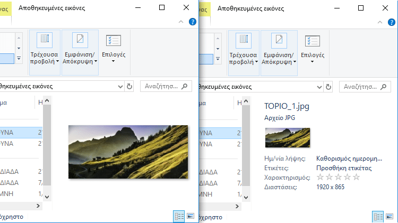Click gallery down arrow in left window

click(x=19, y=48)
